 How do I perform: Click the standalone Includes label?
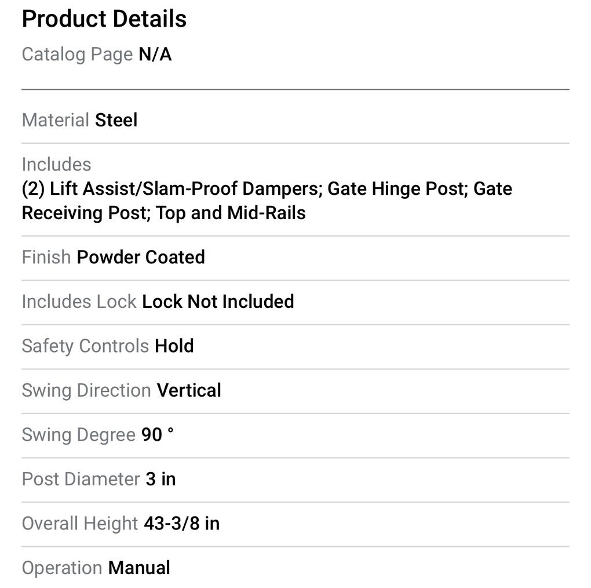[56, 164]
